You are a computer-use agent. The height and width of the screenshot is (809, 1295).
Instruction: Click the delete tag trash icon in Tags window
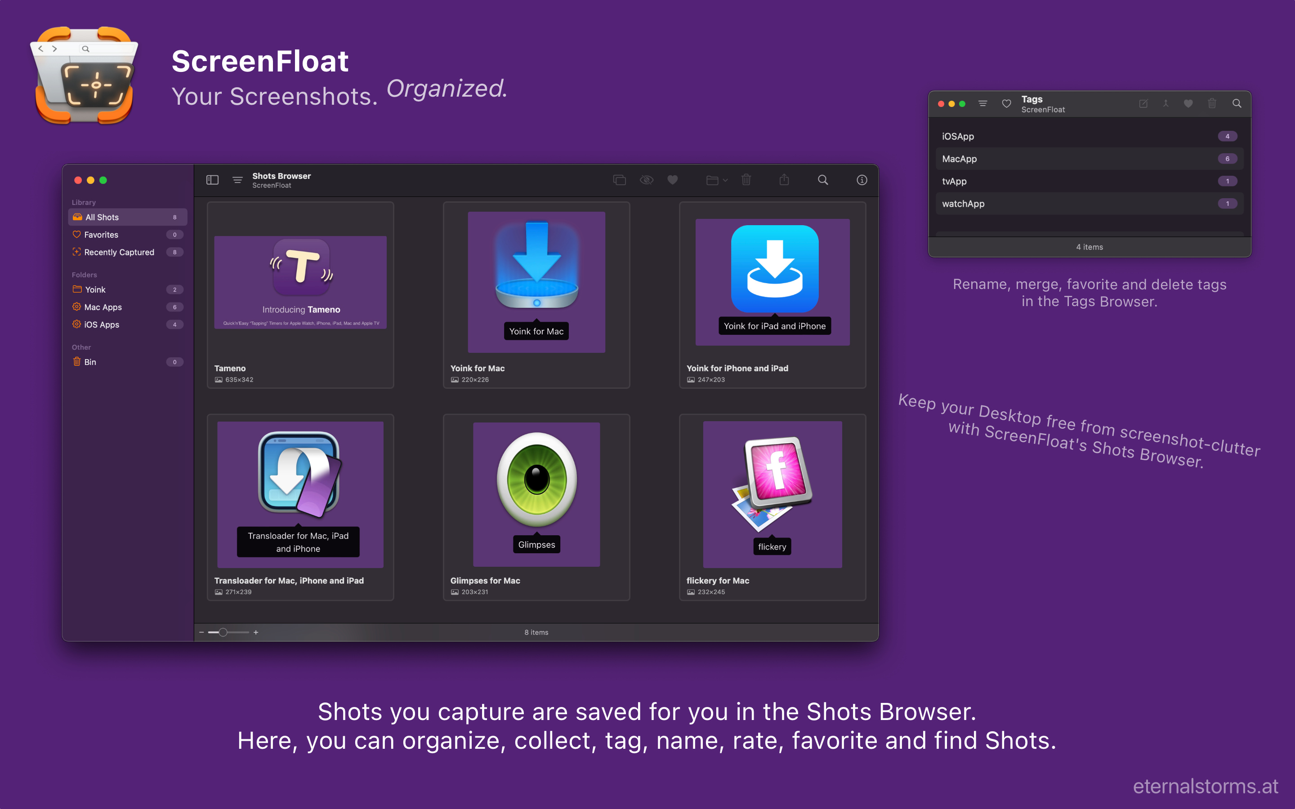click(1212, 104)
